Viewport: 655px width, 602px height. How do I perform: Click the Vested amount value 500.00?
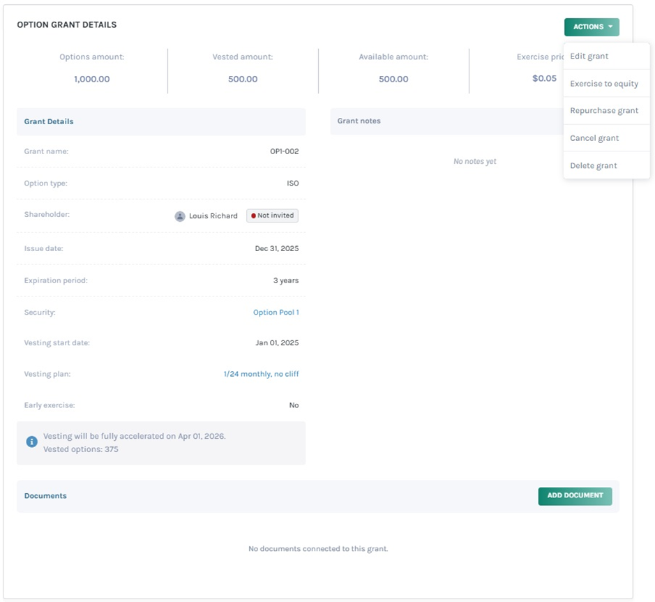click(241, 79)
